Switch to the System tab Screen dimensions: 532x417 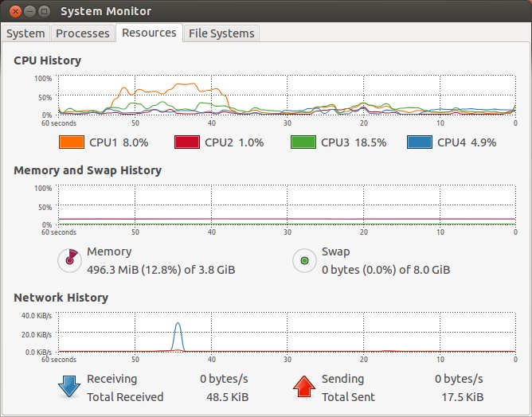pyautogui.click(x=25, y=33)
